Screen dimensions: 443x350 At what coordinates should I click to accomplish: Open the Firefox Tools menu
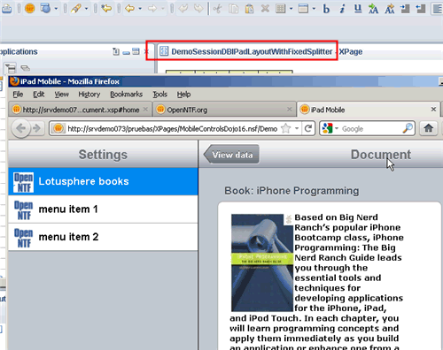click(x=159, y=95)
